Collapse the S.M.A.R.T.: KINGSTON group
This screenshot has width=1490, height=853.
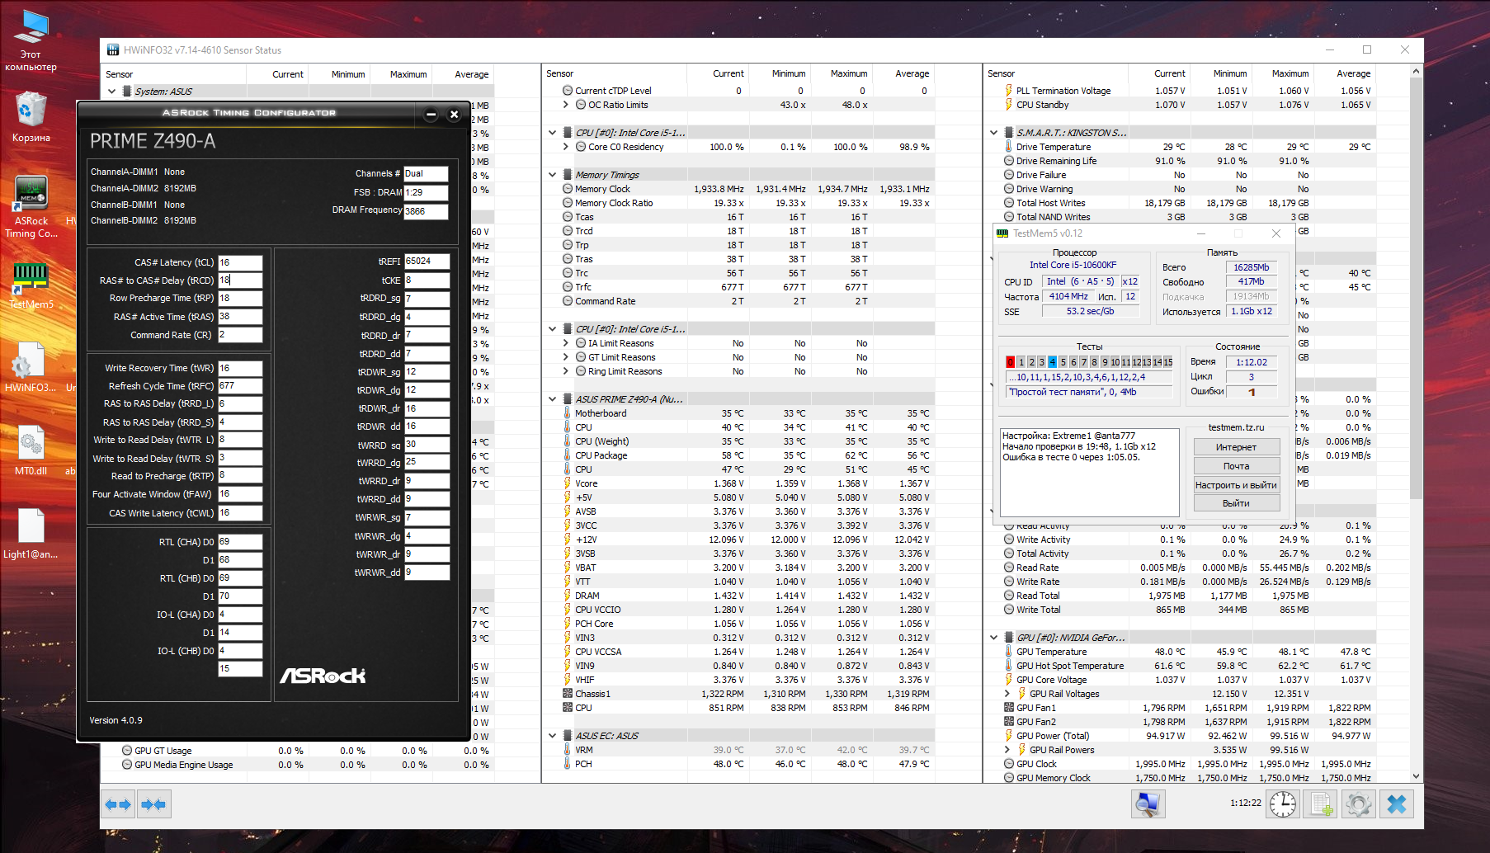(994, 133)
